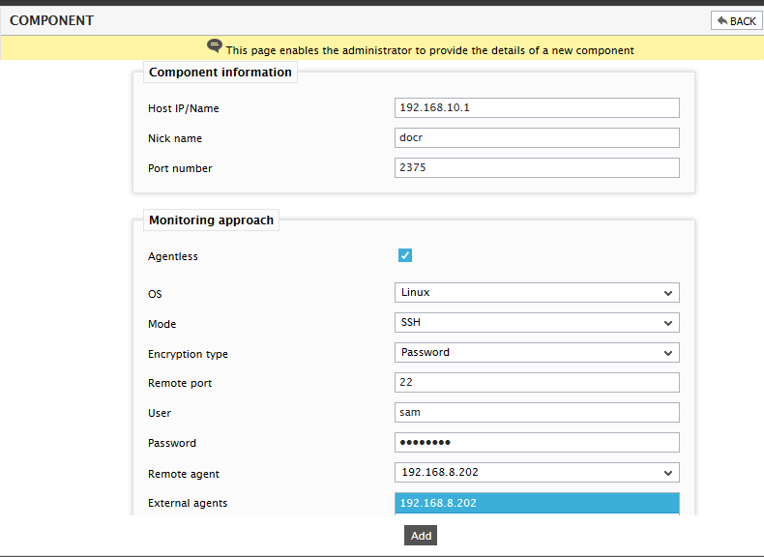Image resolution: width=764 pixels, height=557 pixels.
Task: Focus the User field containing sam
Action: (537, 413)
